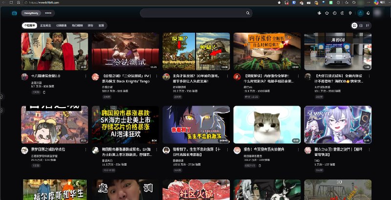Open more menu for 内存涨价 video

coord(298,76)
